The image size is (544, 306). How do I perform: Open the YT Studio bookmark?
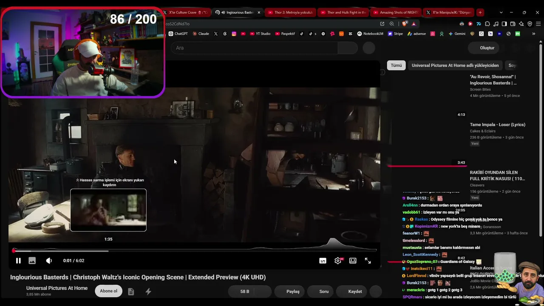(x=260, y=34)
